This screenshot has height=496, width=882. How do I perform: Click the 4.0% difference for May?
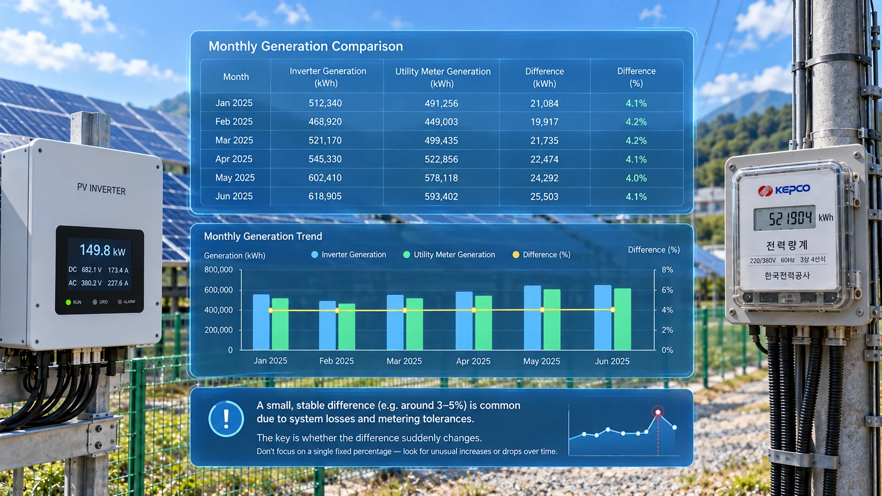636,178
